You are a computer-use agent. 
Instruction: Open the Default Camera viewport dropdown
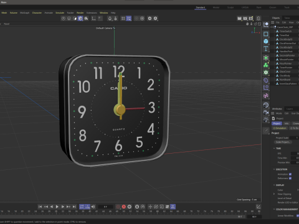pyautogui.click(x=105, y=28)
